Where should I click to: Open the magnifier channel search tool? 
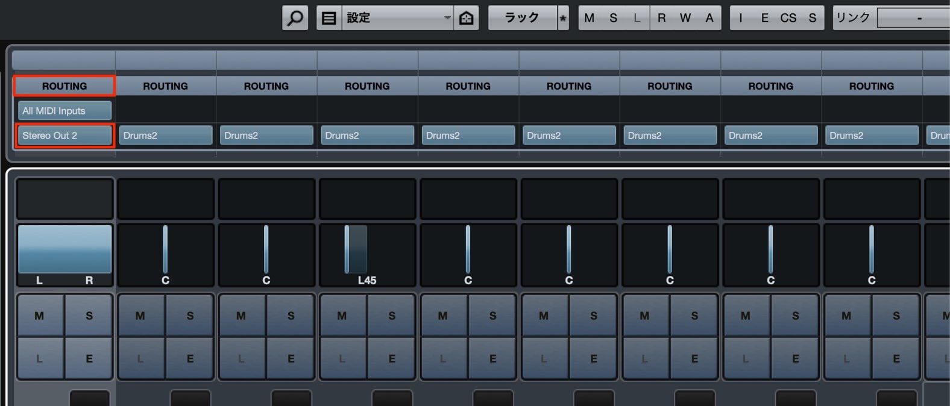pyautogui.click(x=295, y=18)
